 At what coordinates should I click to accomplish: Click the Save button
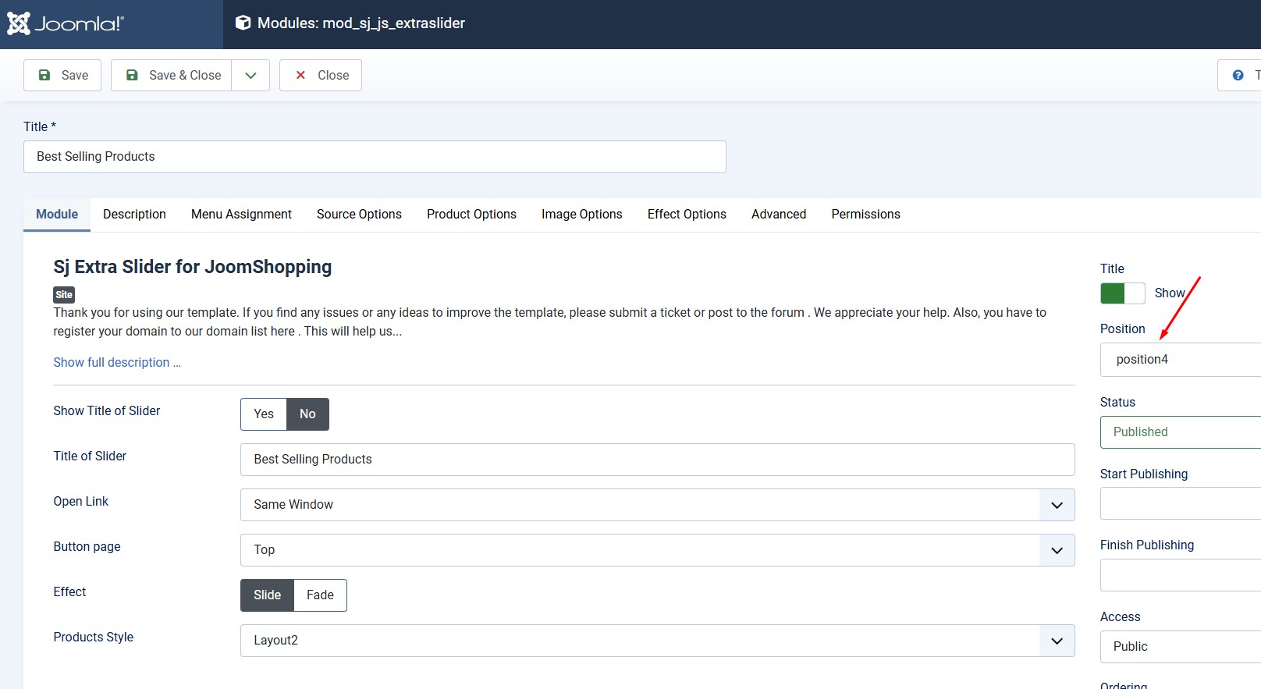pos(62,75)
